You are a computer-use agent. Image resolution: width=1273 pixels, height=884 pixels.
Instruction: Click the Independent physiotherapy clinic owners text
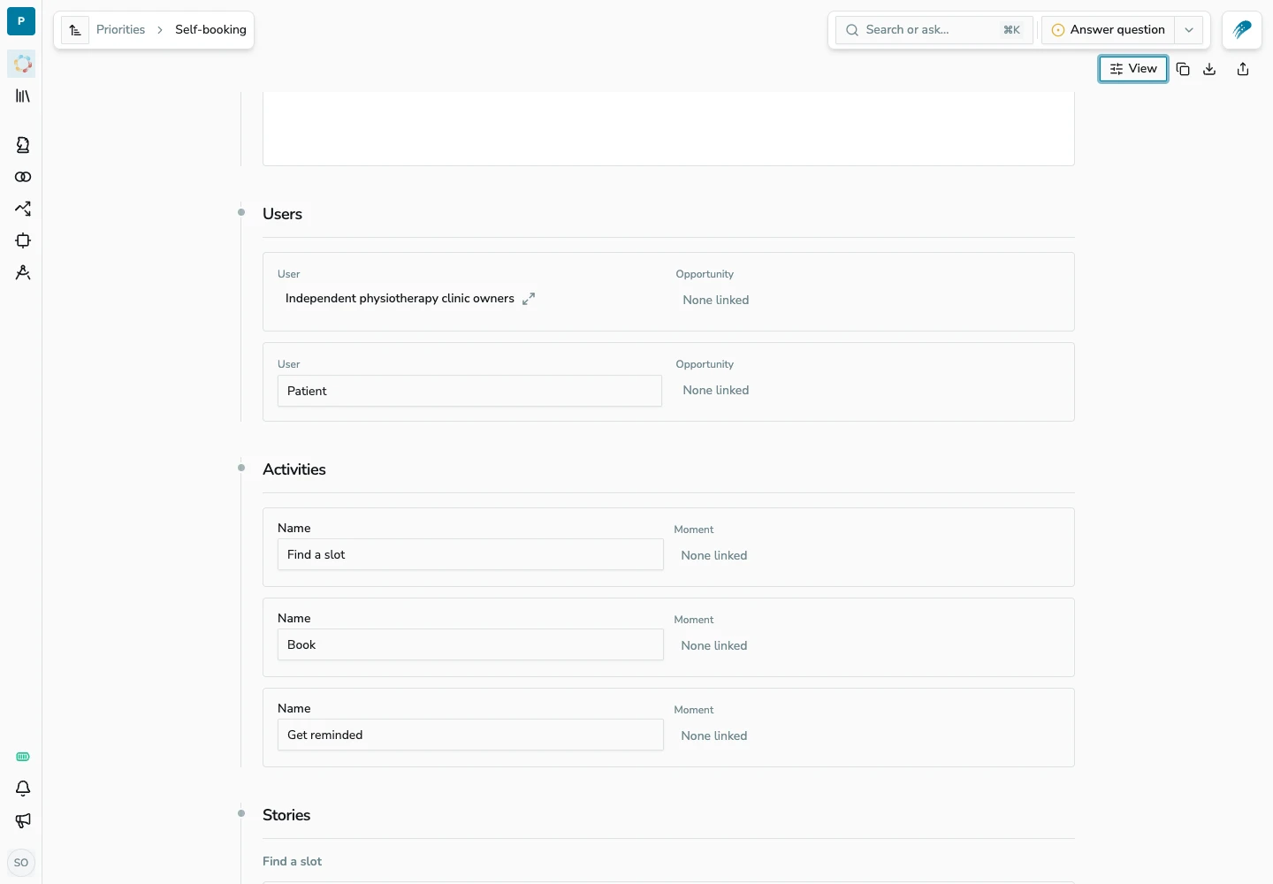(400, 299)
